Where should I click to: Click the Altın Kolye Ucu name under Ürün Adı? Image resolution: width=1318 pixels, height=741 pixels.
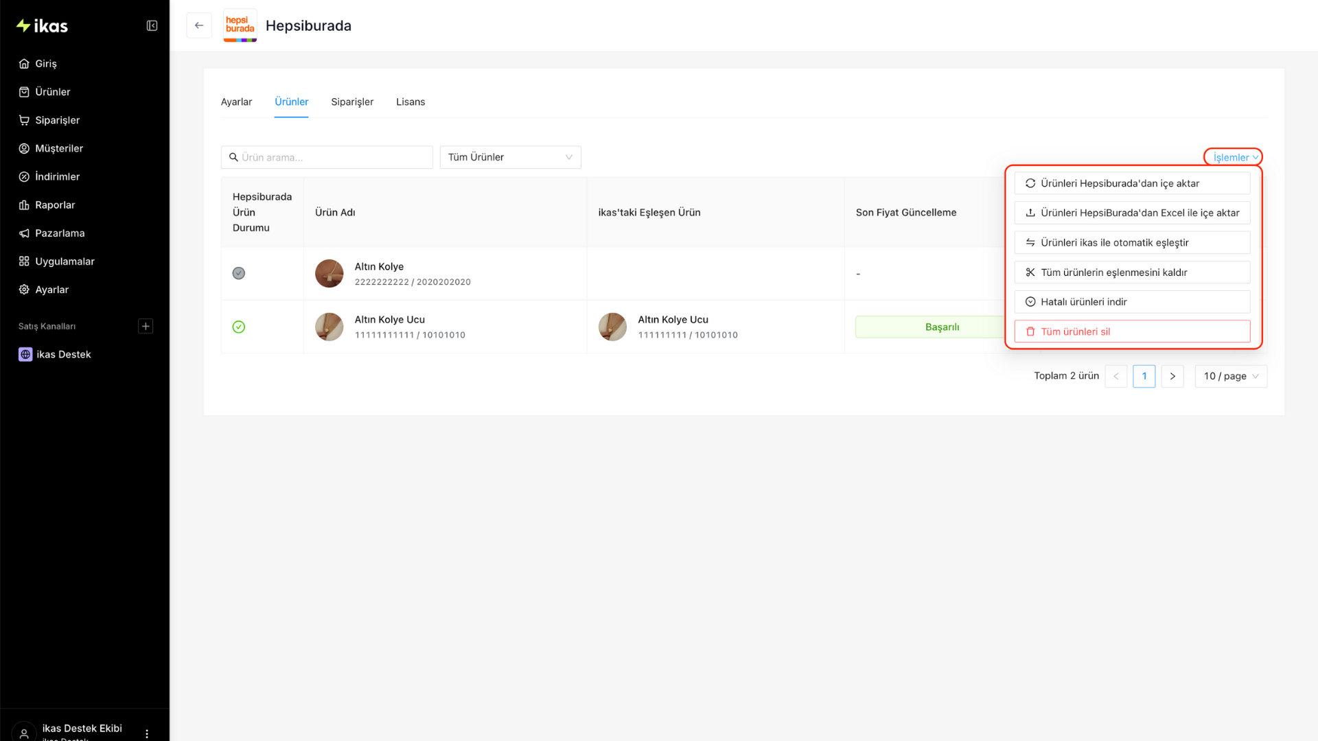tap(390, 320)
